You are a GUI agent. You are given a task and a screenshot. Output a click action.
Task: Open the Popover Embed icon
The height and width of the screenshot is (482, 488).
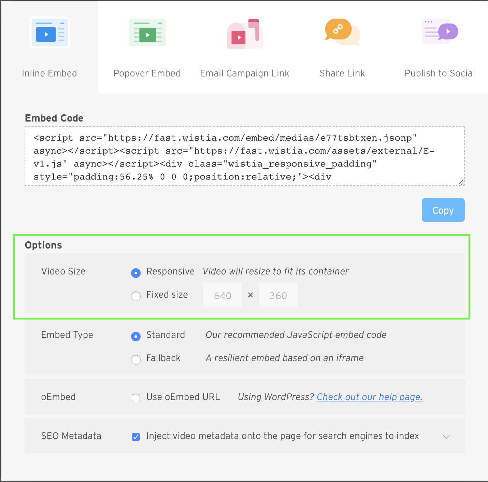[147, 33]
